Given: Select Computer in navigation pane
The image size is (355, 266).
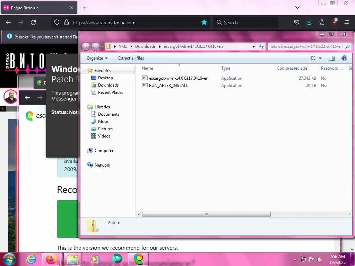Looking at the screenshot, I should click(x=104, y=151).
